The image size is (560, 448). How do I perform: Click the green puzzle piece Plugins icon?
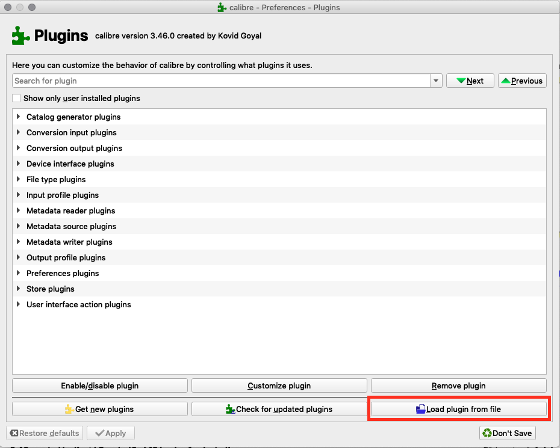point(20,35)
